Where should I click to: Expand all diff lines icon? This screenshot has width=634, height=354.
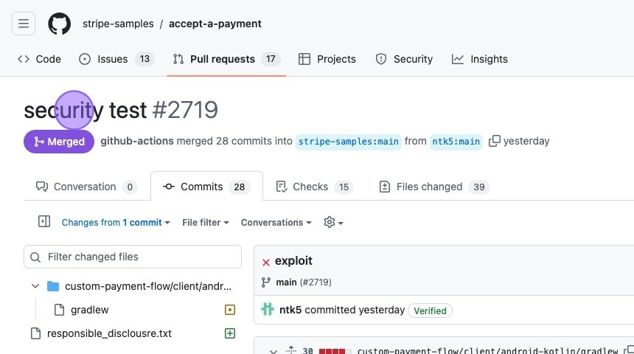[291, 350]
